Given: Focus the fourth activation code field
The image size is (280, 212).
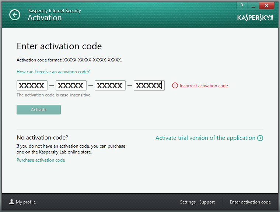Looking at the screenshot, I should pos(149,85).
